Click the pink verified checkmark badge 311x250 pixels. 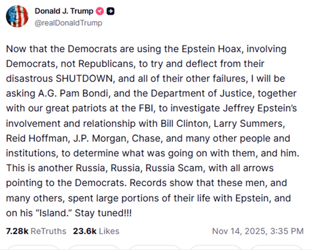coord(100,11)
